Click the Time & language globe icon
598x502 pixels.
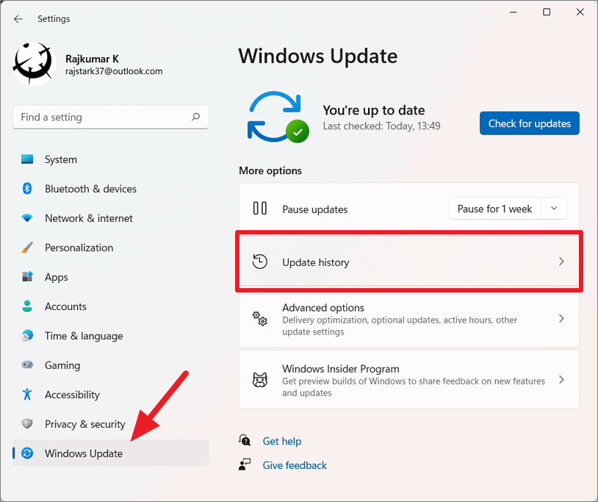(27, 335)
